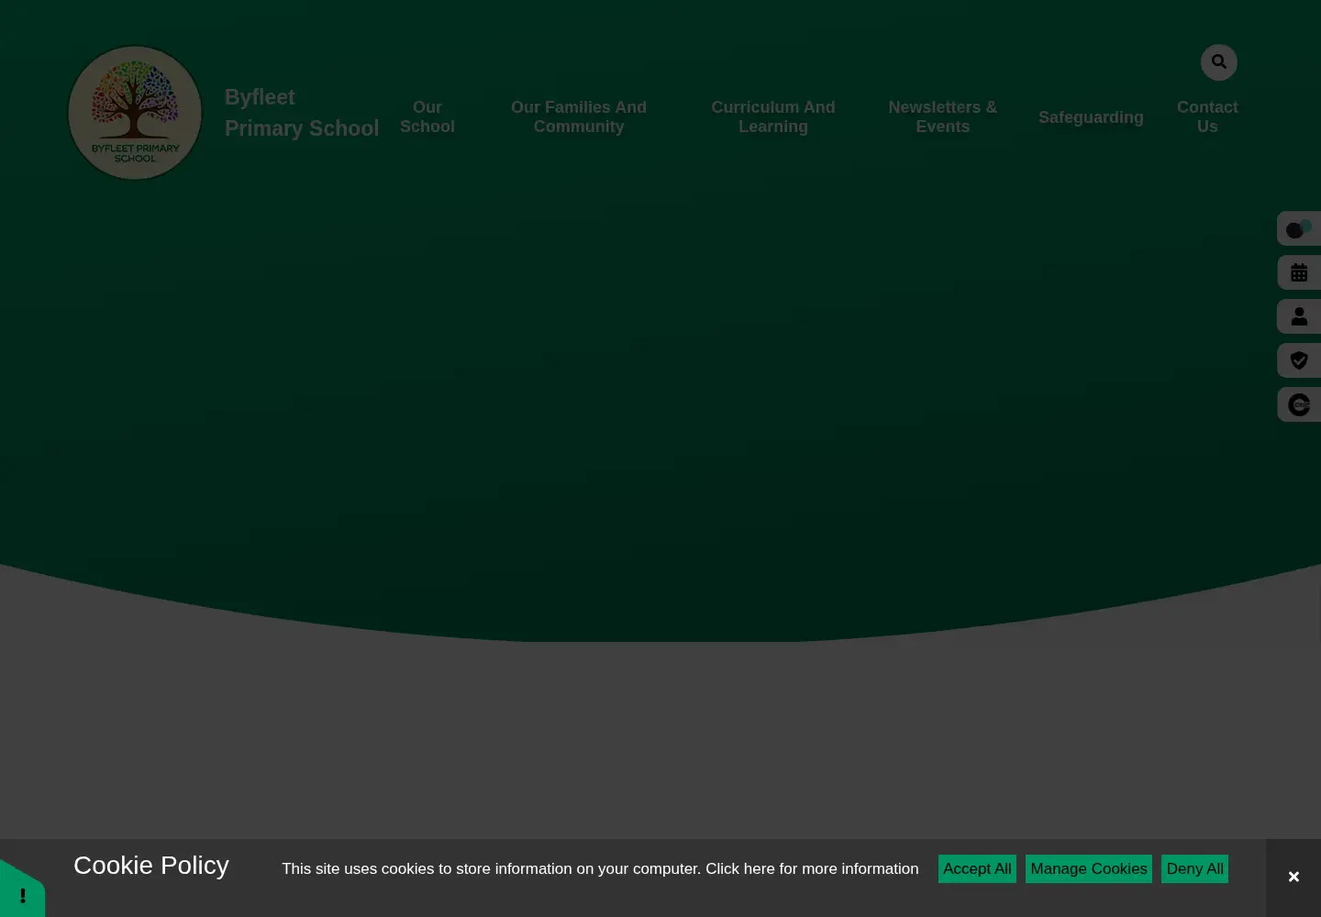Accept All cookies
The height and width of the screenshot is (917, 1321).
pyautogui.click(x=977, y=868)
